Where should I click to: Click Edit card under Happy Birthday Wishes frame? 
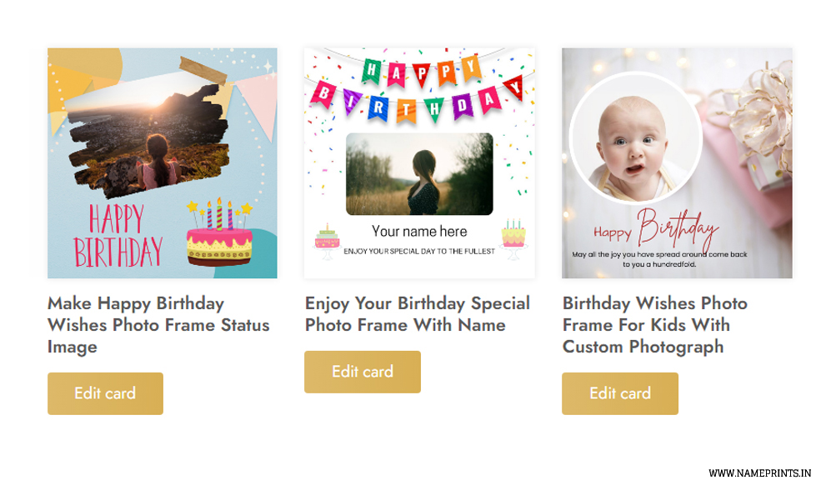(105, 393)
